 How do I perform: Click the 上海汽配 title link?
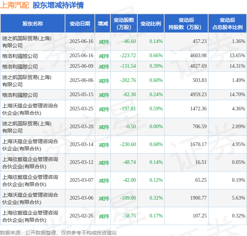click(x=15, y=5)
